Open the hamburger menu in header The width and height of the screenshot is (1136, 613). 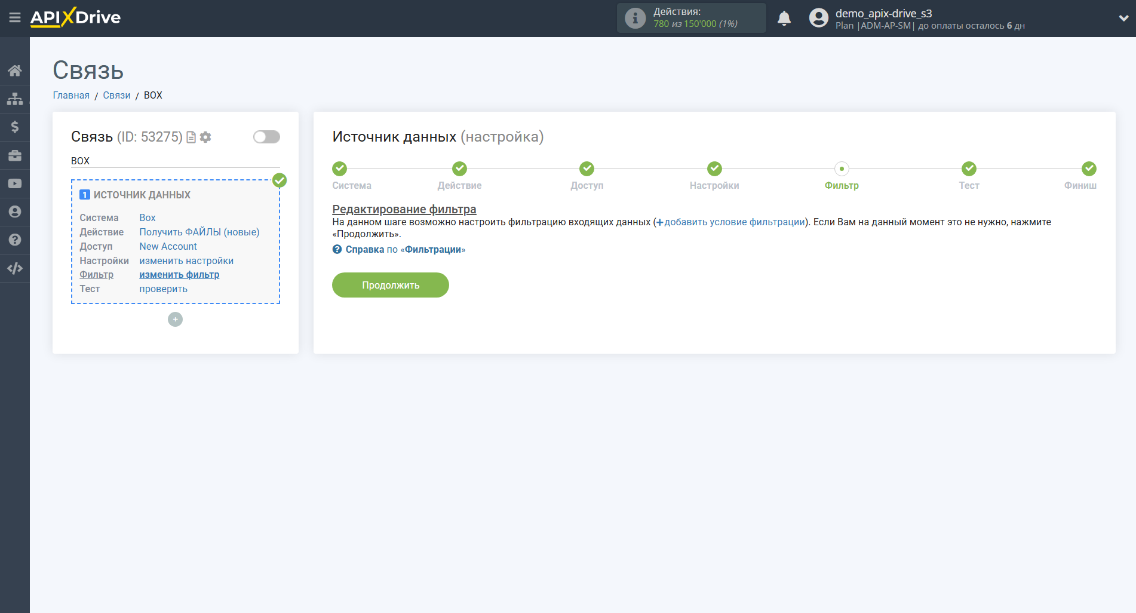click(x=15, y=18)
